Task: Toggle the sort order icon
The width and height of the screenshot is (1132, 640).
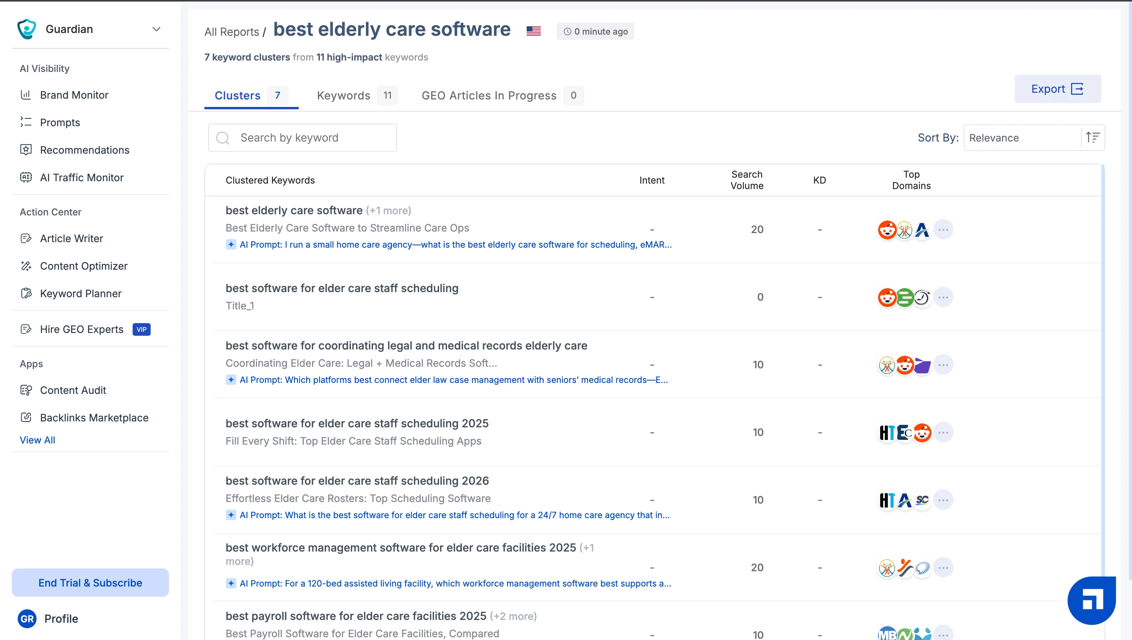Action: click(x=1092, y=138)
